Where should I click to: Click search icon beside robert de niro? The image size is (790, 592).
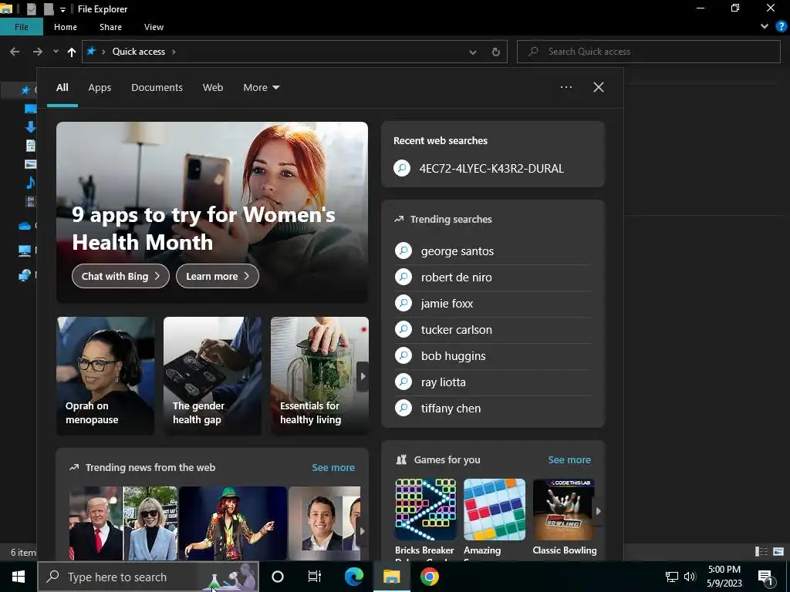[x=403, y=277]
